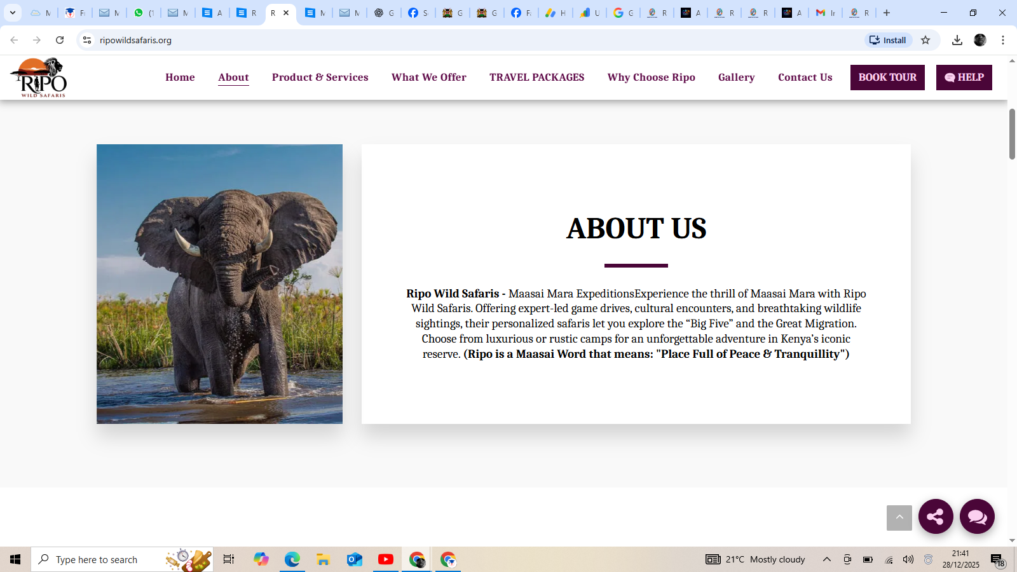
Task: Click the BOOK TOUR button
Action: [x=887, y=78]
